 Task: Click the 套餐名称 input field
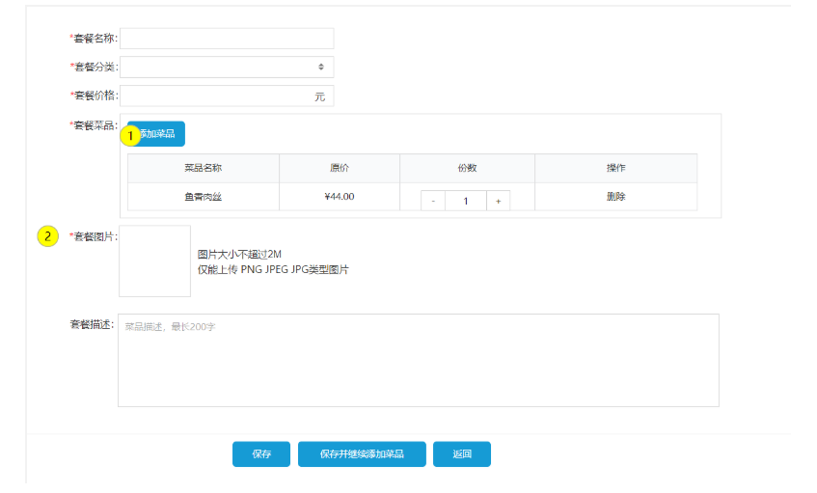pyautogui.click(x=227, y=39)
